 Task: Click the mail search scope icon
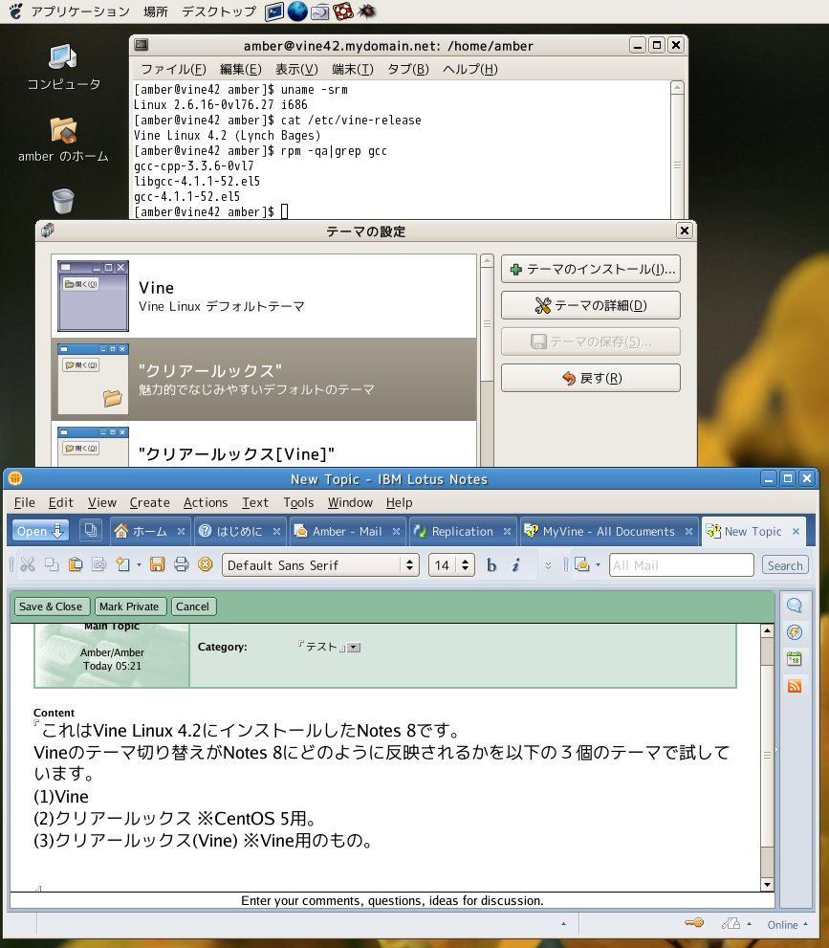(x=582, y=564)
